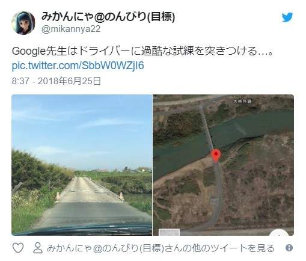Click the car hood in the road photo

pyautogui.click(x=82, y=230)
